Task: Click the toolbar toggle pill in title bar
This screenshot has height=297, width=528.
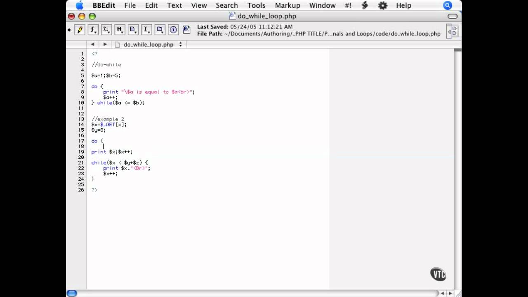Action: tap(453, 16)
